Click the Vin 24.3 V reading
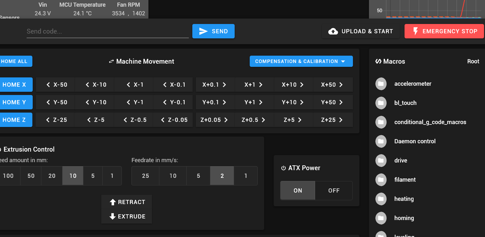 point(43,13)
